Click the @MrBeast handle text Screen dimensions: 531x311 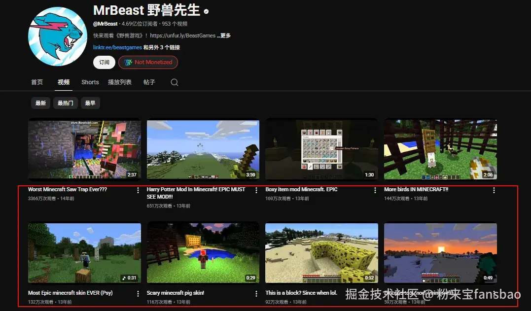point(106,24)
